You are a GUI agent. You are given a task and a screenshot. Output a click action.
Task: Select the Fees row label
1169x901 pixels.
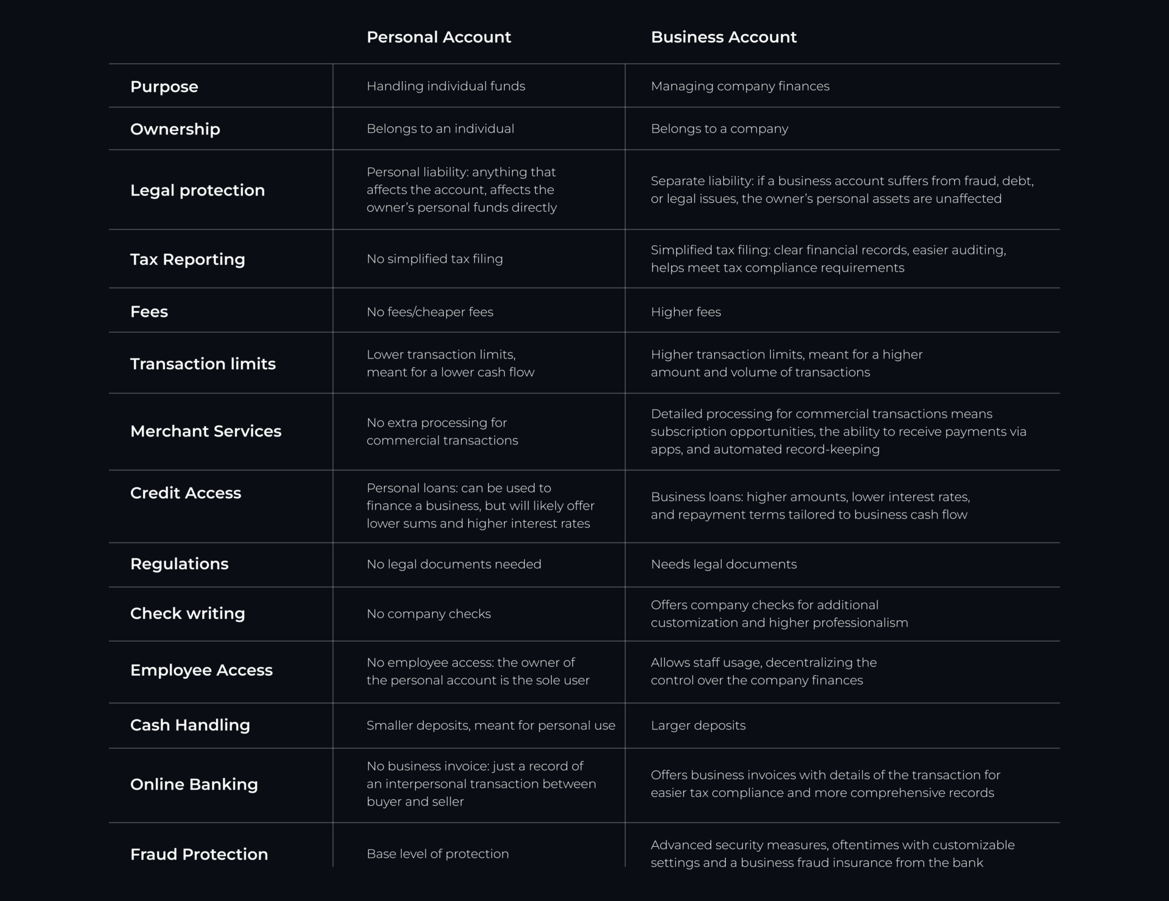pyautogui.click(x=149, y=312)
